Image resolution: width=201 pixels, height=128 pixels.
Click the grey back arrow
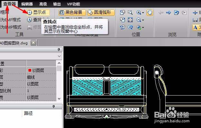[161, 13]
